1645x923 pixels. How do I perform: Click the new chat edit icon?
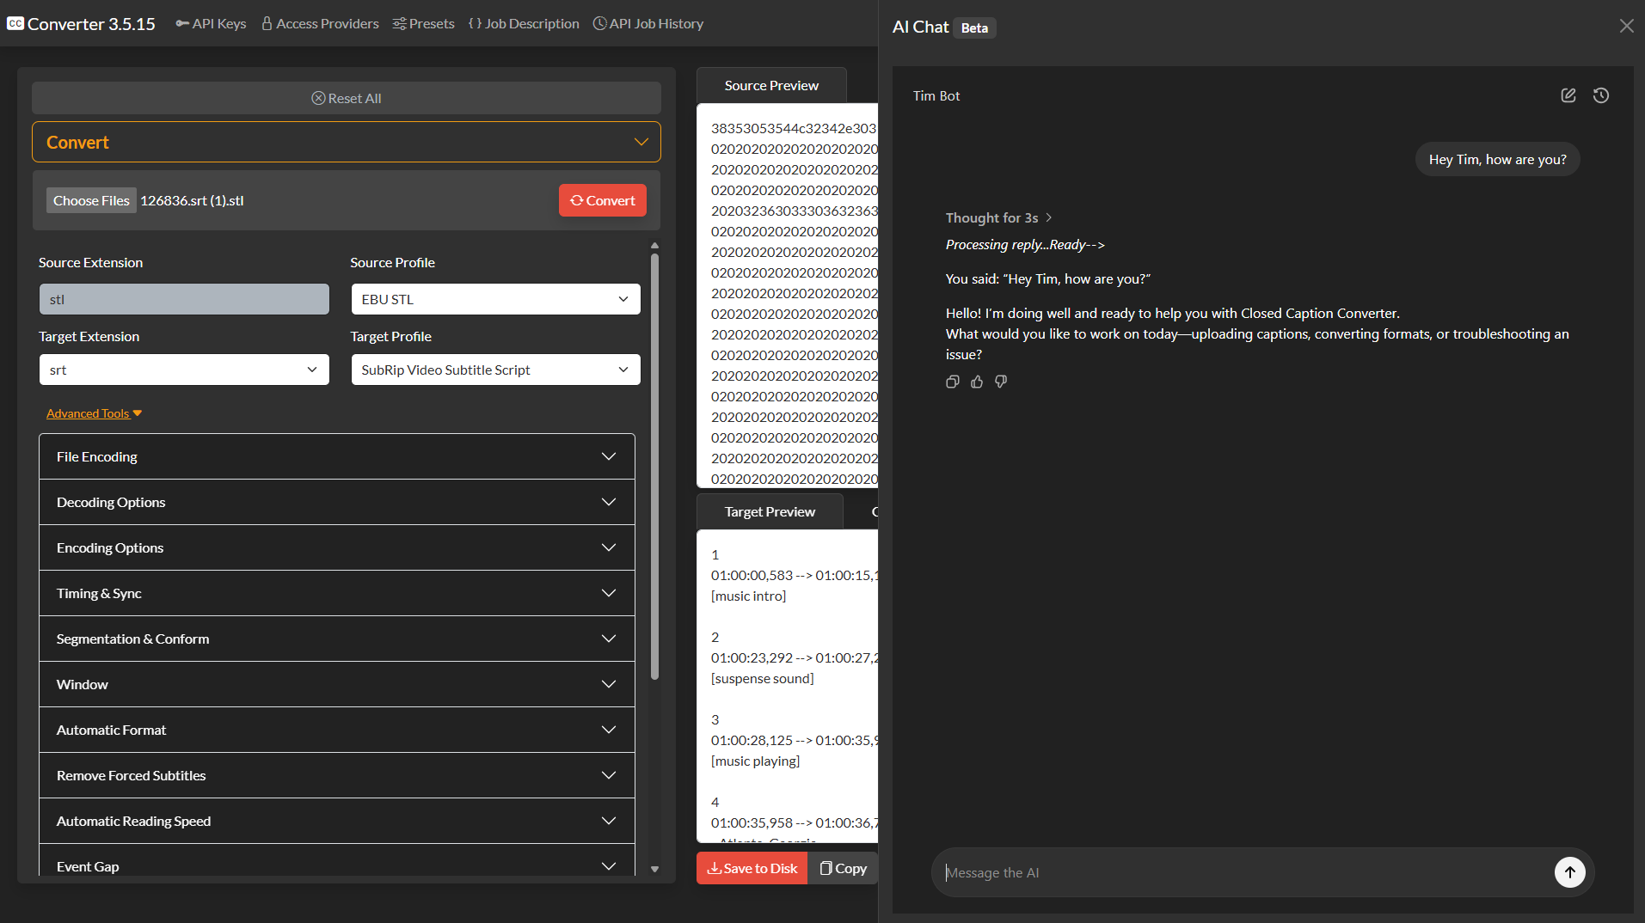(x=1568, y=95)
